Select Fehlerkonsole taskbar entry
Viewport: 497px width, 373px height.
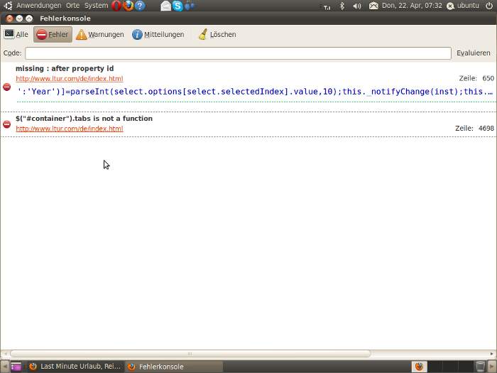(174, 367)
